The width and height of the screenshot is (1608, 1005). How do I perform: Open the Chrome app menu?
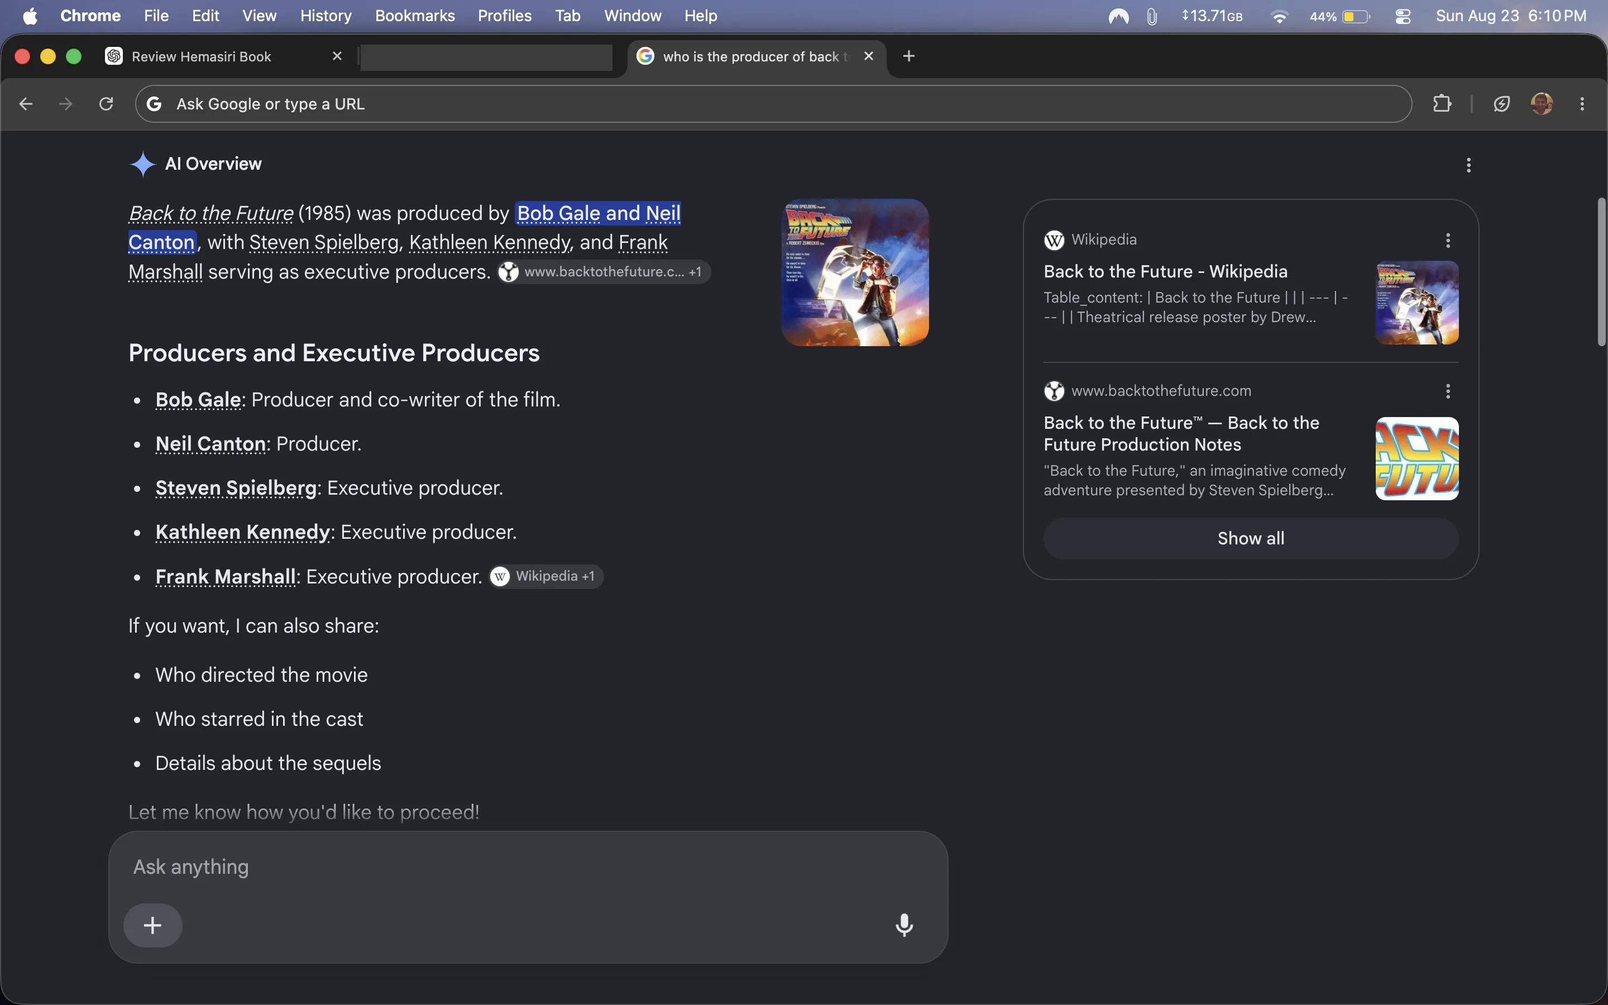[x=90, y=16]
